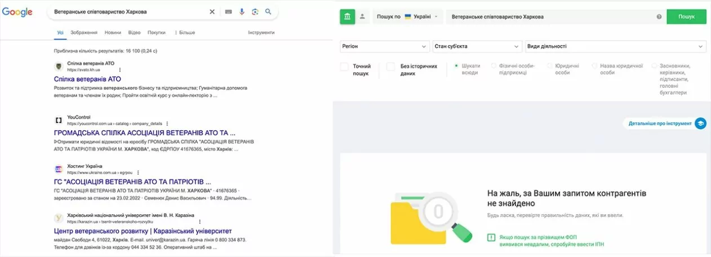The height and width of the screenshot is (257, 711).
Task: Open three-dot menu of Спілка ветеранів АТО result
Action: [119, 70]
